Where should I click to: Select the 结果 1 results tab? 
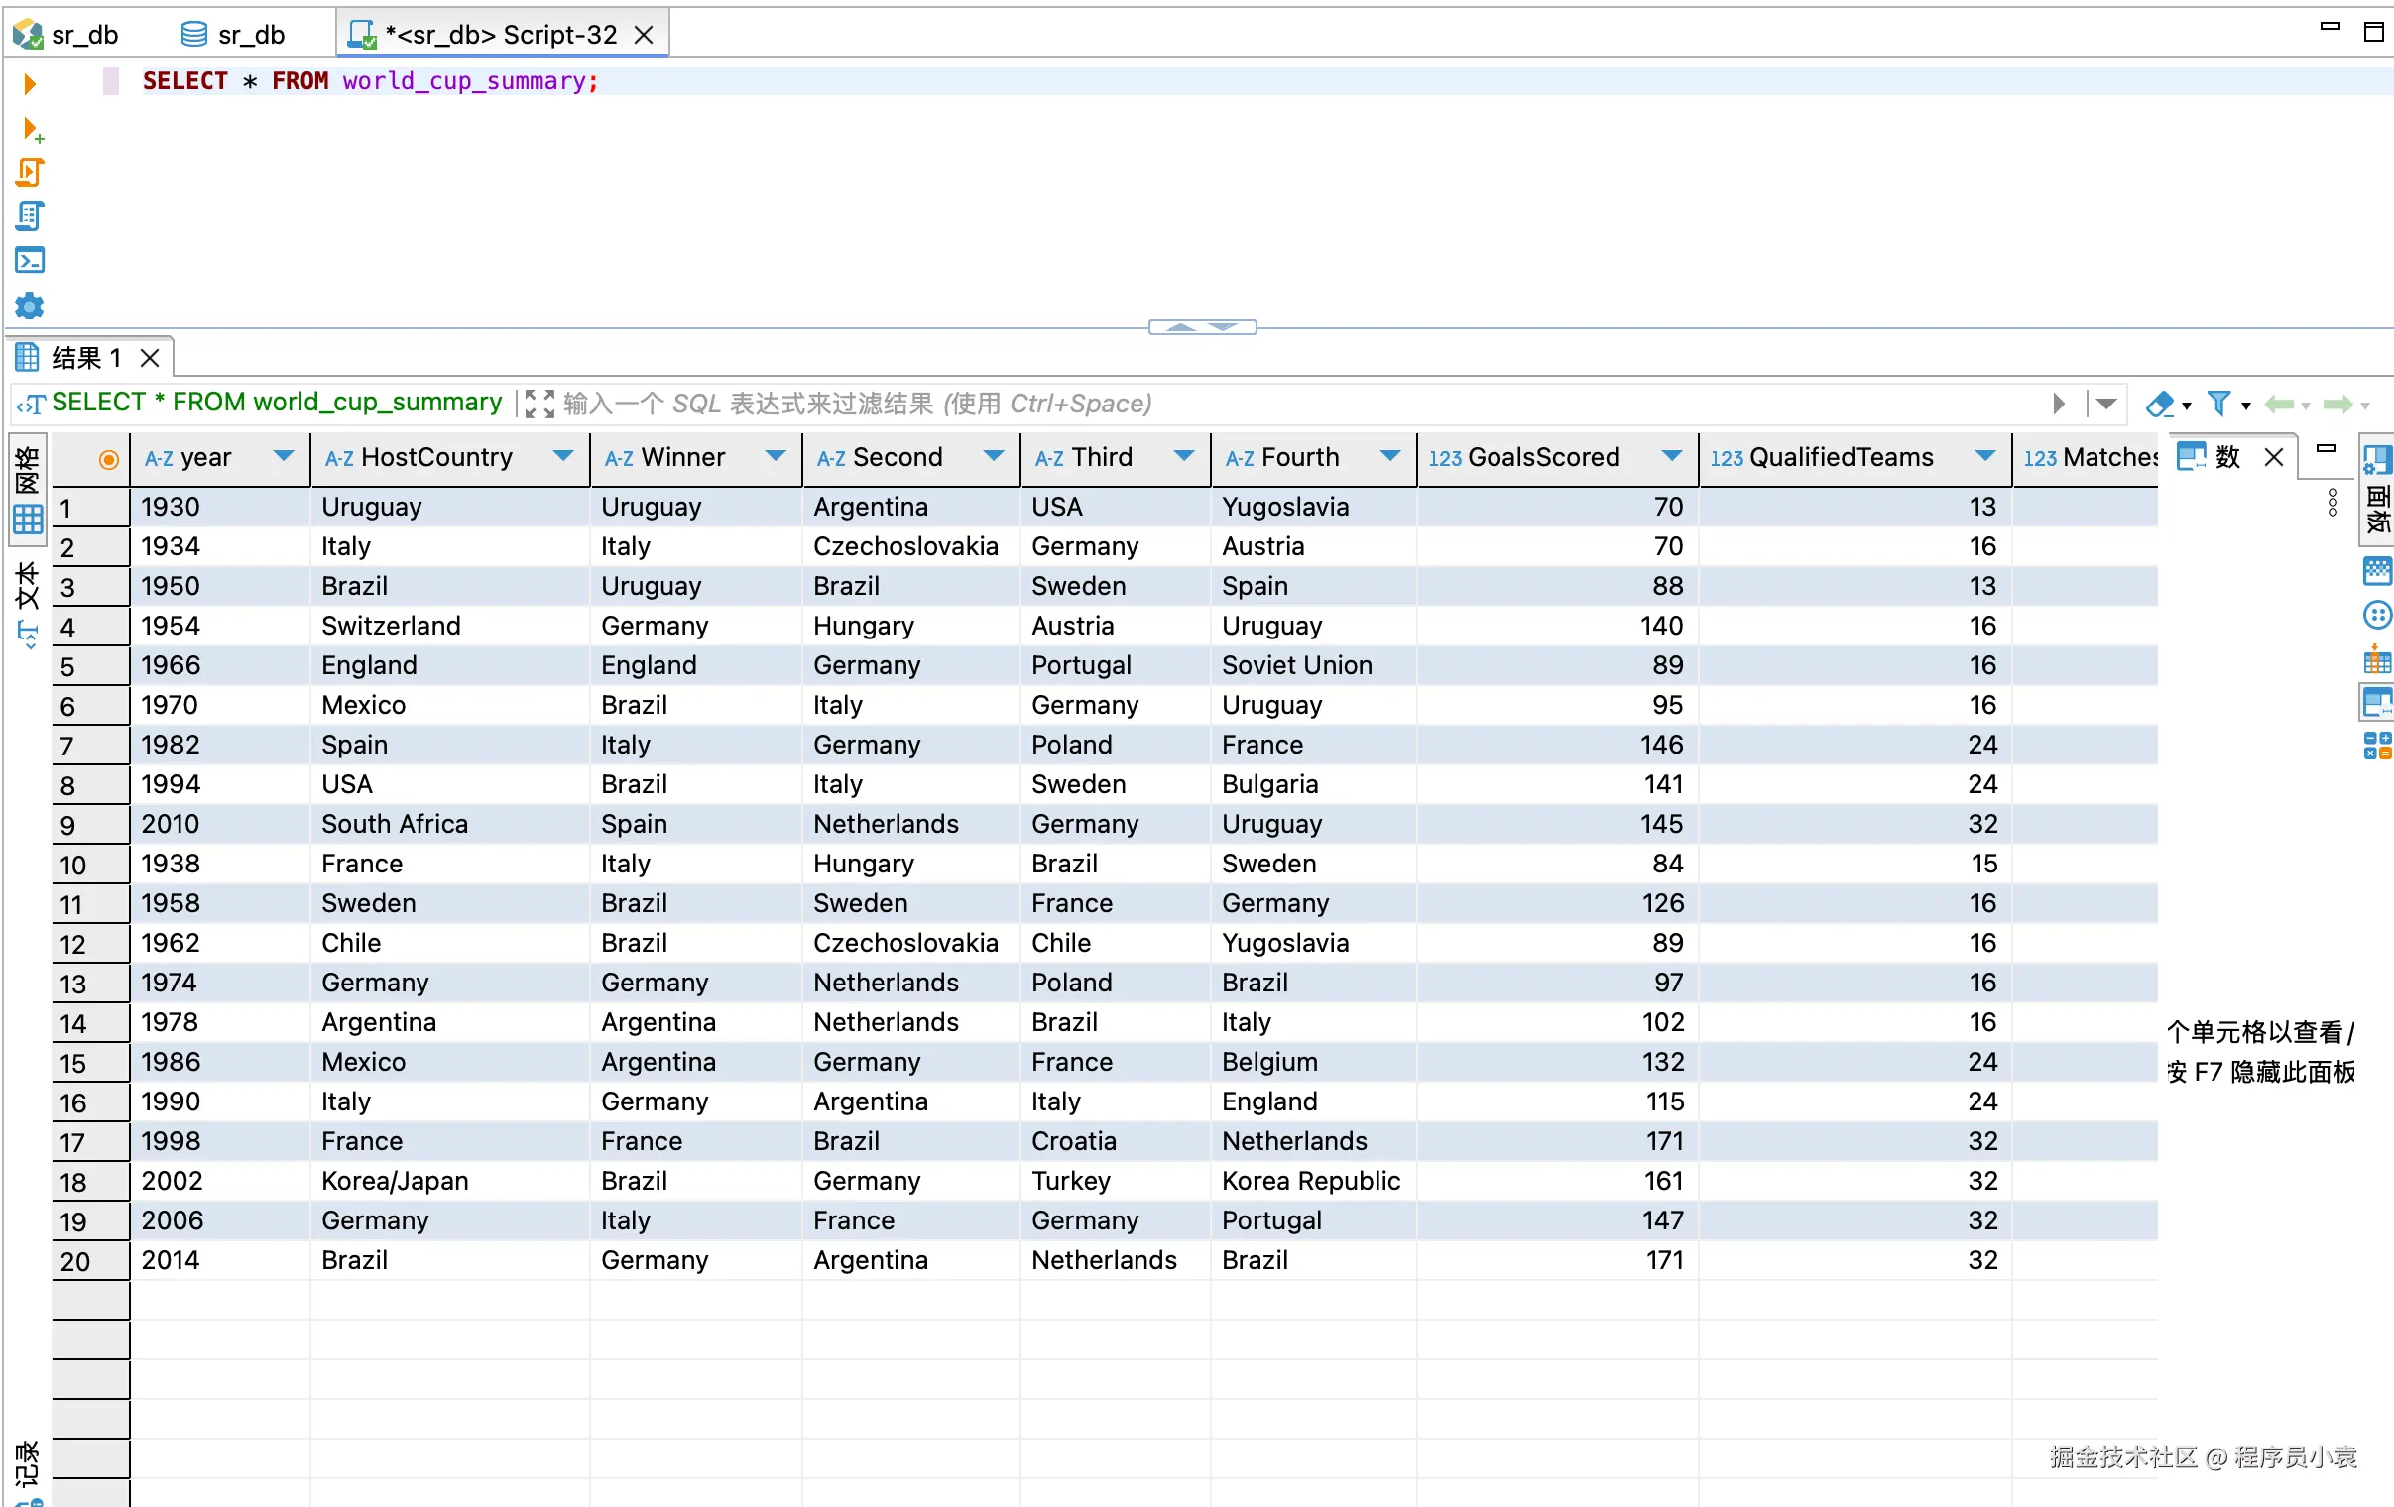point(84,357)
